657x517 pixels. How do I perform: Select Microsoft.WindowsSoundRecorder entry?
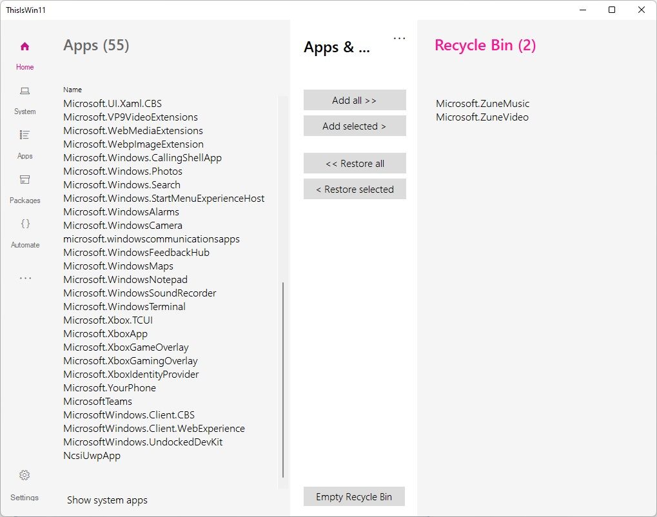coord(139,293)
